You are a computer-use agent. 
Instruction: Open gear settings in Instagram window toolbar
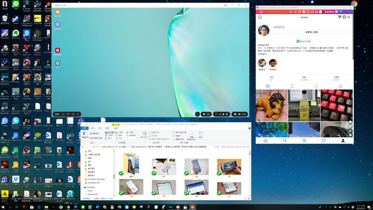[304, 11]
